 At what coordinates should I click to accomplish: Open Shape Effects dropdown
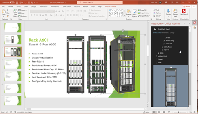144,16
